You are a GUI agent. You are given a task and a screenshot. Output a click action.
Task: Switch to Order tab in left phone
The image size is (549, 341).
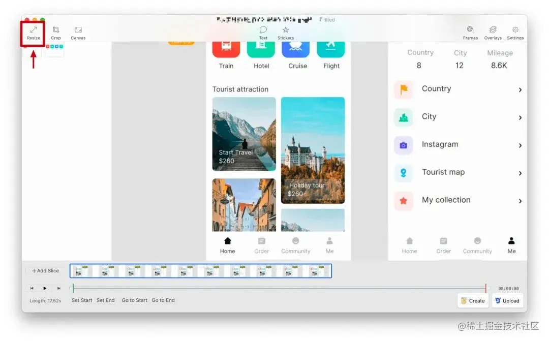(x=262, y=245)
